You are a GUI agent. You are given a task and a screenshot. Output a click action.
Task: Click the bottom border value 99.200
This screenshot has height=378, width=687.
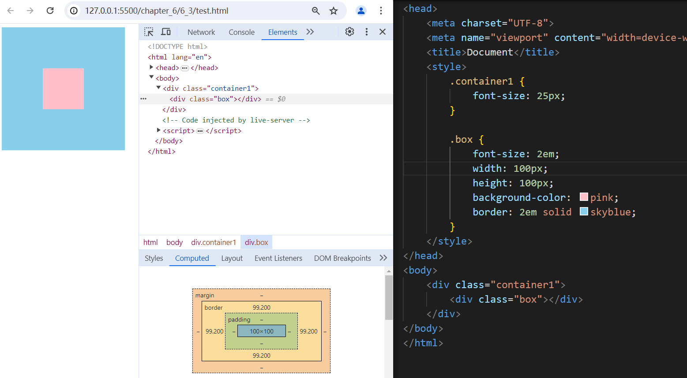tap(262, 356)
